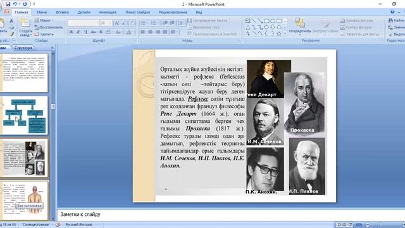Open the Заливка фигуры fill color menu

pos(358,20)
